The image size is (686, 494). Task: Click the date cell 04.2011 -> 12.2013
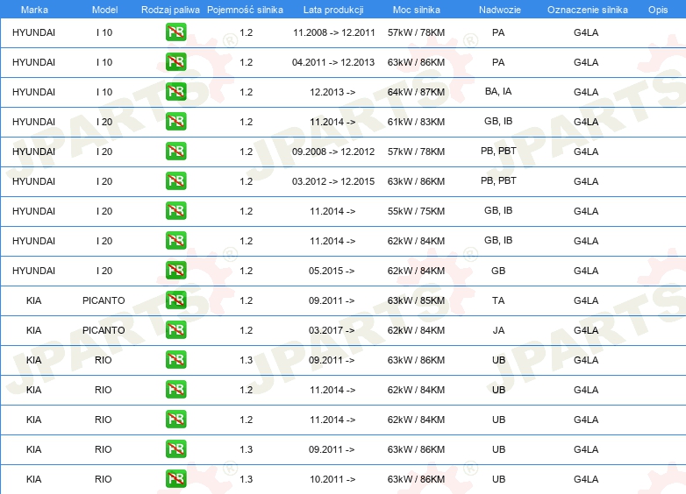333,62
